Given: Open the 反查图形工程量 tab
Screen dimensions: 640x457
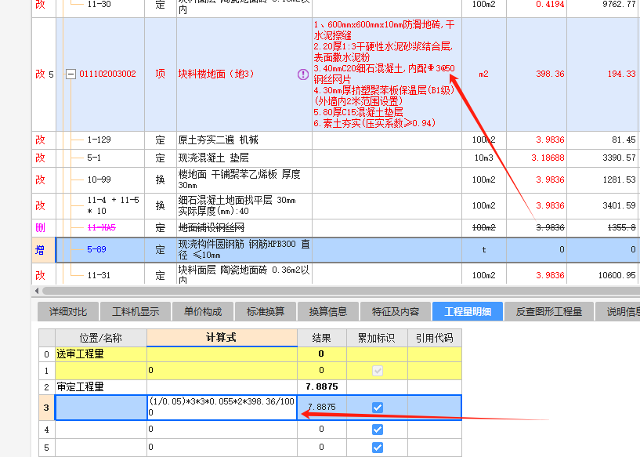Looking at the screenshot, I should [x=549, y=312].
